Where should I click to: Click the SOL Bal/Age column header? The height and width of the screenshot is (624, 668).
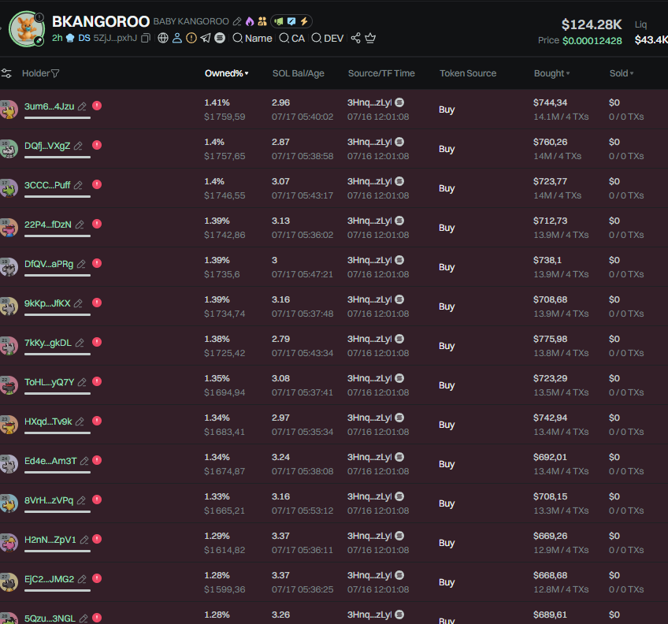pos(299,73)
